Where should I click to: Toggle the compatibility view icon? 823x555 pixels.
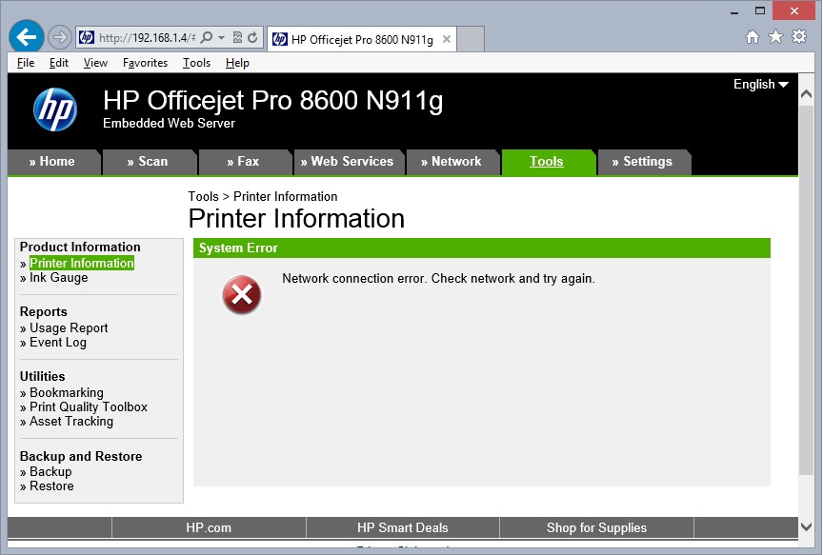(x=237, y=37)
